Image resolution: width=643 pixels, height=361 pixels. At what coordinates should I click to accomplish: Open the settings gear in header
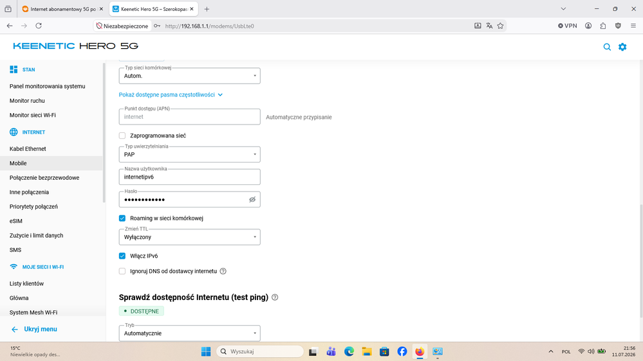click(622, 47)
